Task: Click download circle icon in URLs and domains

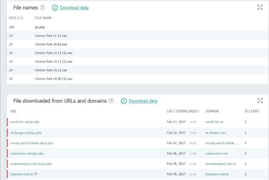Action: coord(124,101)
